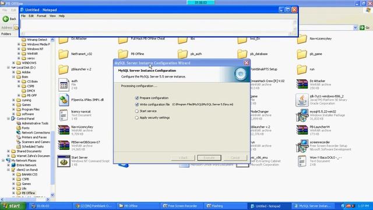Screen dimensions: 373x210
Task: Toggle the Prepare configuration checkbox
Action: (137, 98)
